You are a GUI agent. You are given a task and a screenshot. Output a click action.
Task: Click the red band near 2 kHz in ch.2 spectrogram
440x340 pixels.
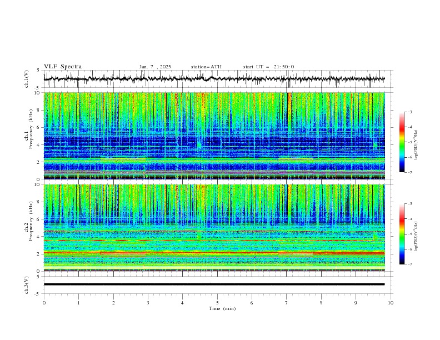pyautogui.click(x=214, y=253)
